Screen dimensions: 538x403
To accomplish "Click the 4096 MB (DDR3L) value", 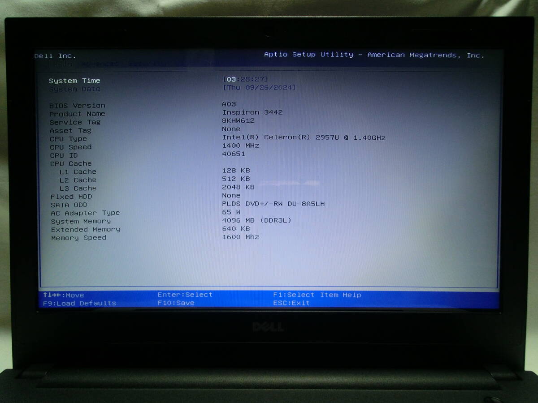I will pos(257,220).
